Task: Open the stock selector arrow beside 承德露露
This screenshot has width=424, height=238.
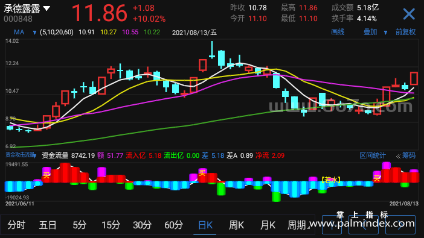Action: [47, 8]
